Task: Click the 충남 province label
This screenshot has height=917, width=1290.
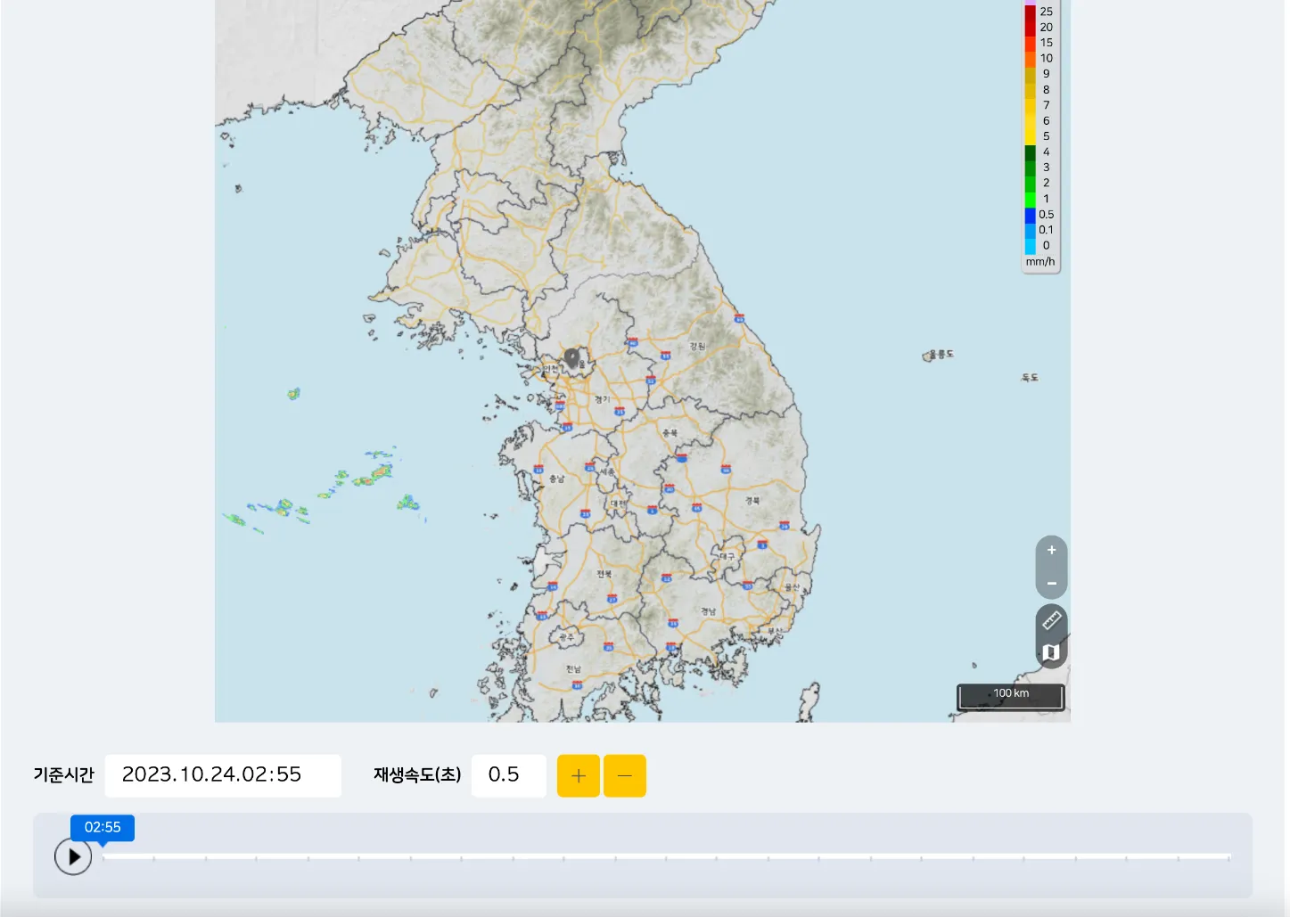Action: coord(557,479)
